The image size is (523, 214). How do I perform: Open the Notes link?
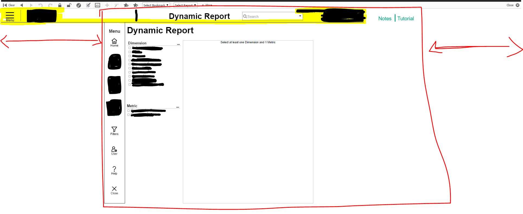click(385, 18)
